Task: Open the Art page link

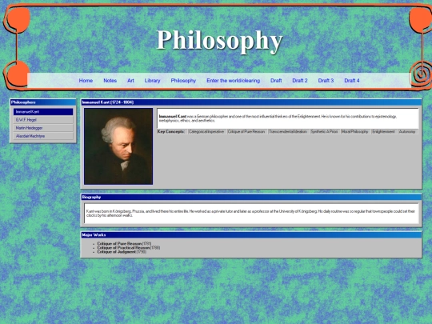Action: tap(130, 81)
